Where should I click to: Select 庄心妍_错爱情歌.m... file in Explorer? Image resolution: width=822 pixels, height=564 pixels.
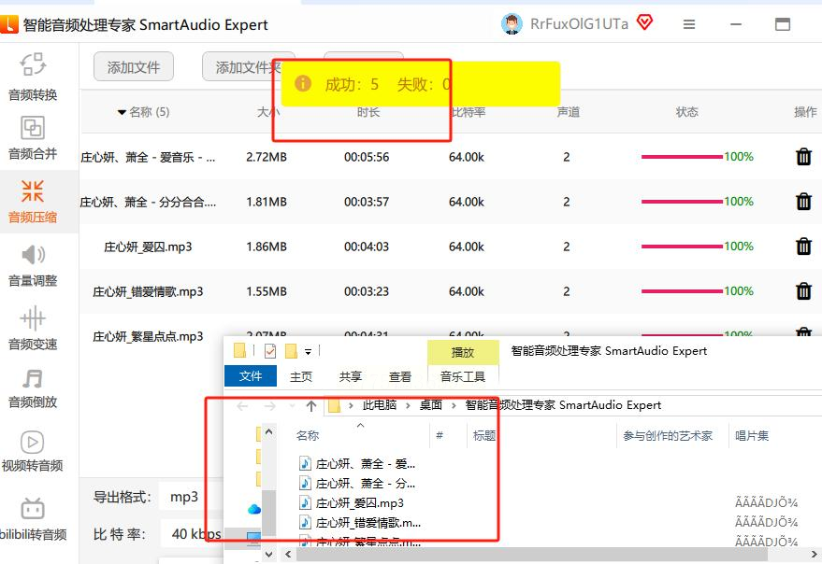click(x=360, y=523)
